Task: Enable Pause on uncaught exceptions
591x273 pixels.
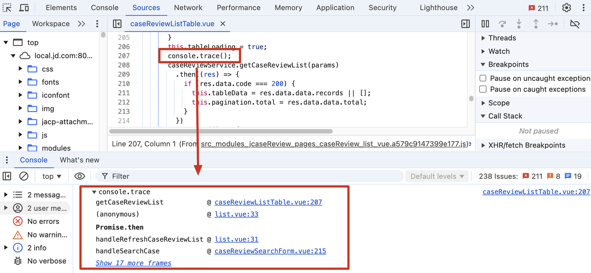Action: 483,78
